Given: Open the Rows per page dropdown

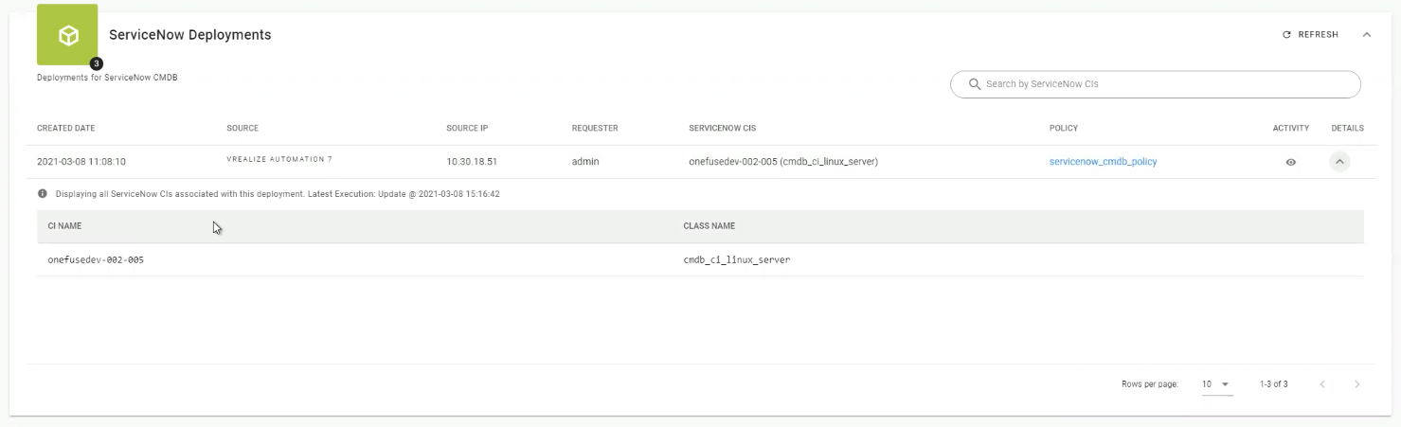Looking at the screenshot, I should pos(1217,384).
